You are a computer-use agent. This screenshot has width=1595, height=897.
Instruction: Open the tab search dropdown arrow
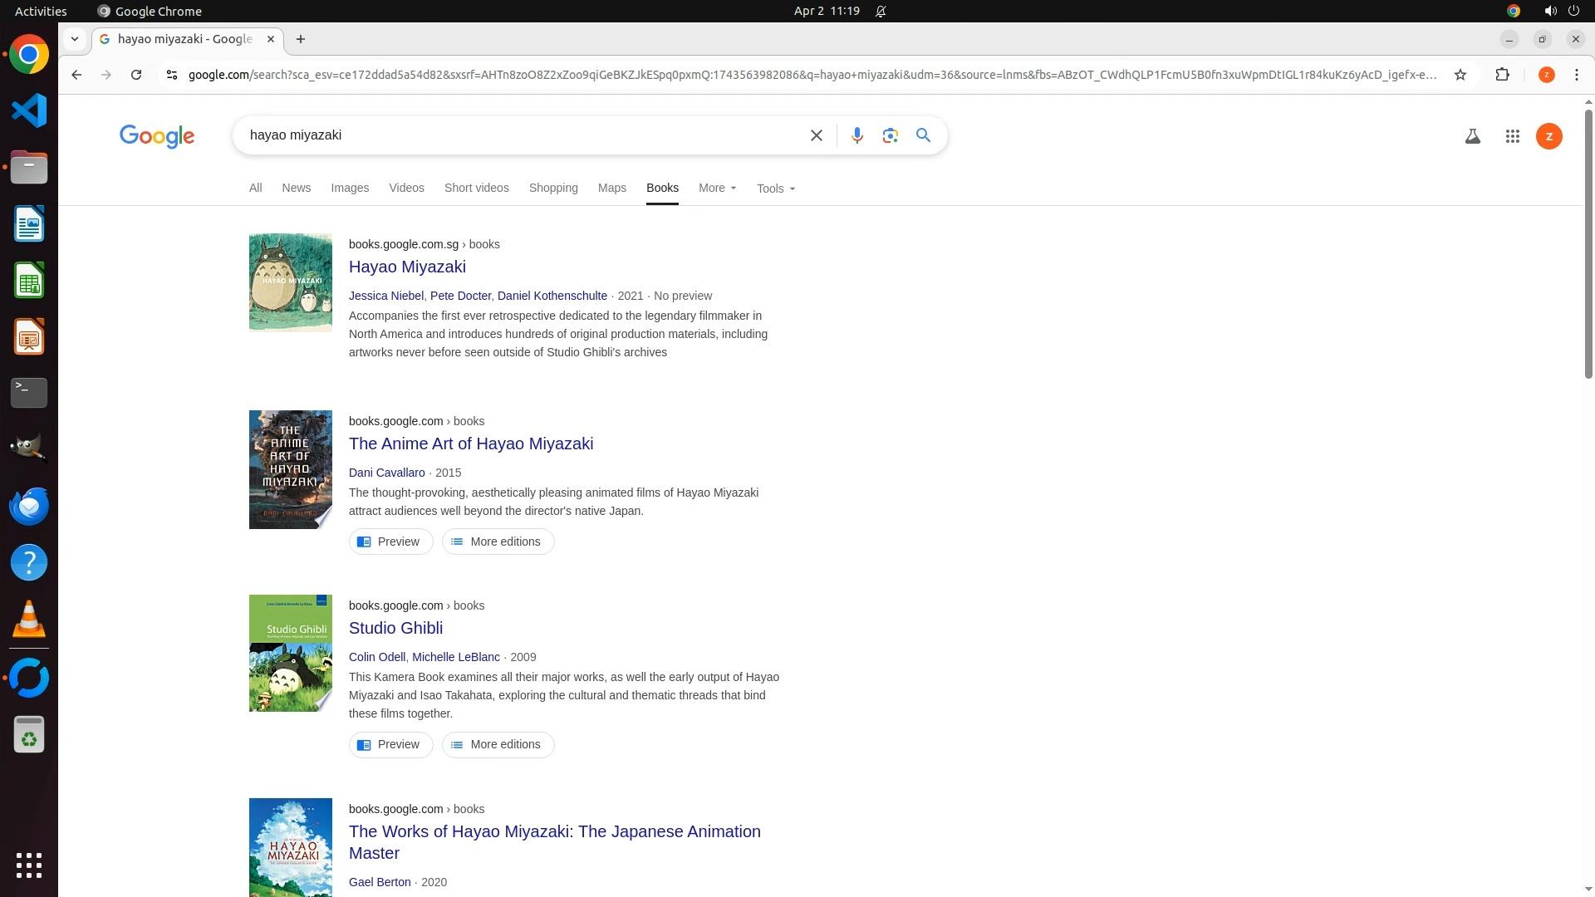[x=75, y=39]
